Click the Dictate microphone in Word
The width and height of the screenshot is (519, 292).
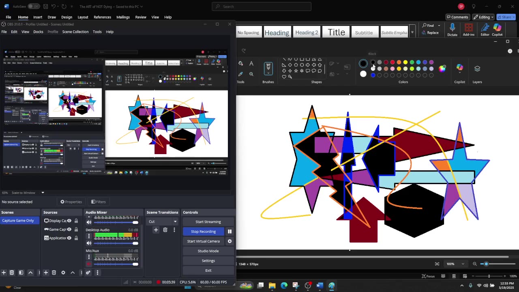[452, 30]
